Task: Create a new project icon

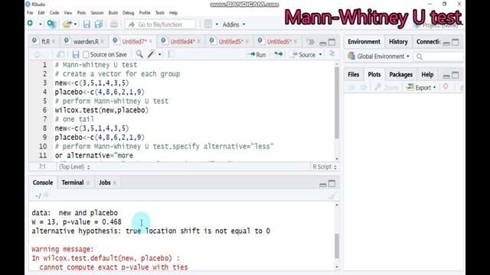Action: click(x=51, y=24)
